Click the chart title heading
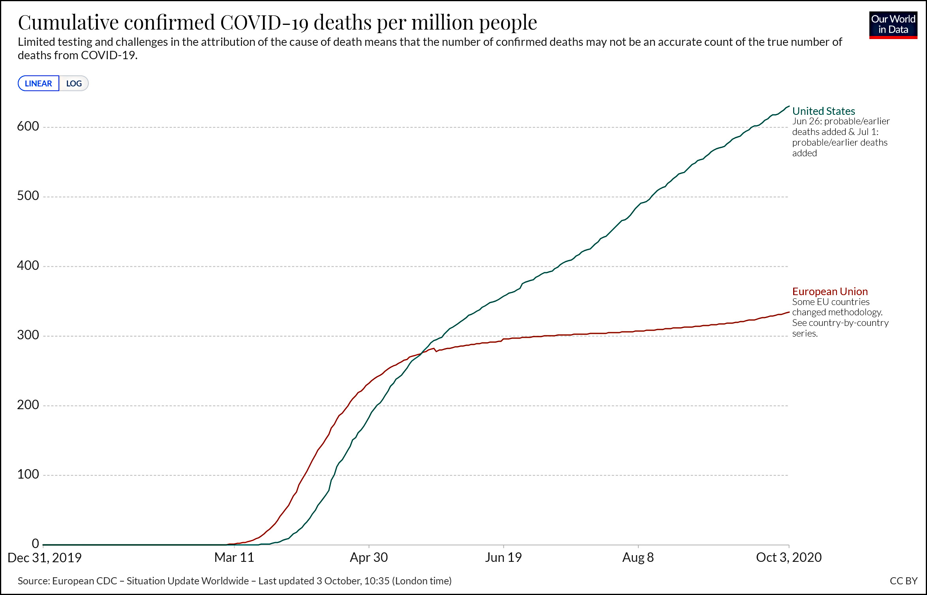 277,22
